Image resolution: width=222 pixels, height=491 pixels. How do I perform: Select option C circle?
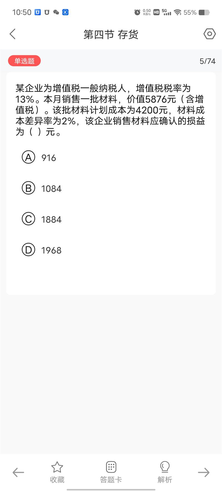[29, 219]
